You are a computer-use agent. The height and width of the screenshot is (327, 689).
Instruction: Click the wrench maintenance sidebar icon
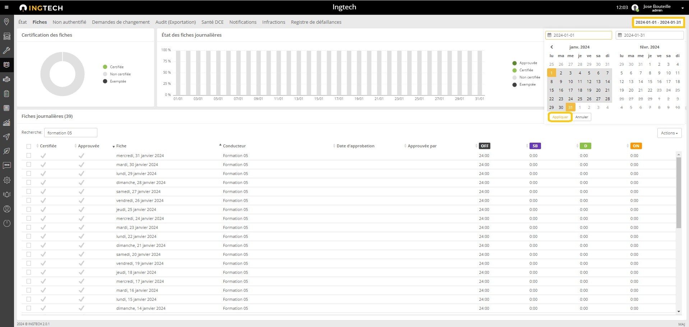(x=6, y=51)
